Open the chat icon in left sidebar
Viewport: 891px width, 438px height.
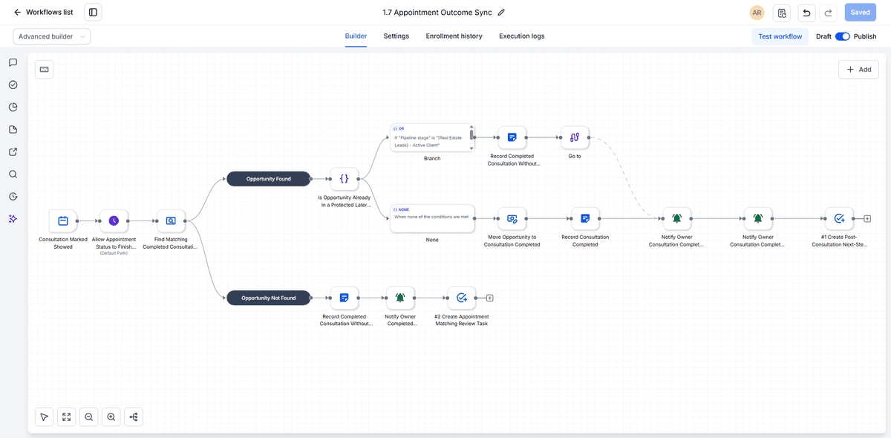(13, 62)
